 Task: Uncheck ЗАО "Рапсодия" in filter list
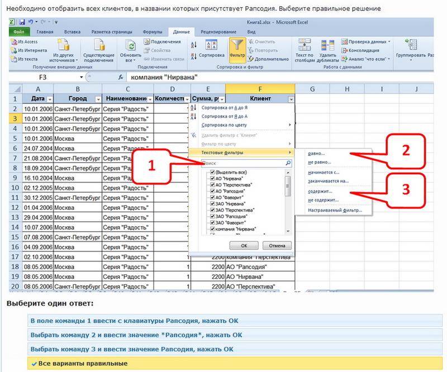[x=212, y=216]
